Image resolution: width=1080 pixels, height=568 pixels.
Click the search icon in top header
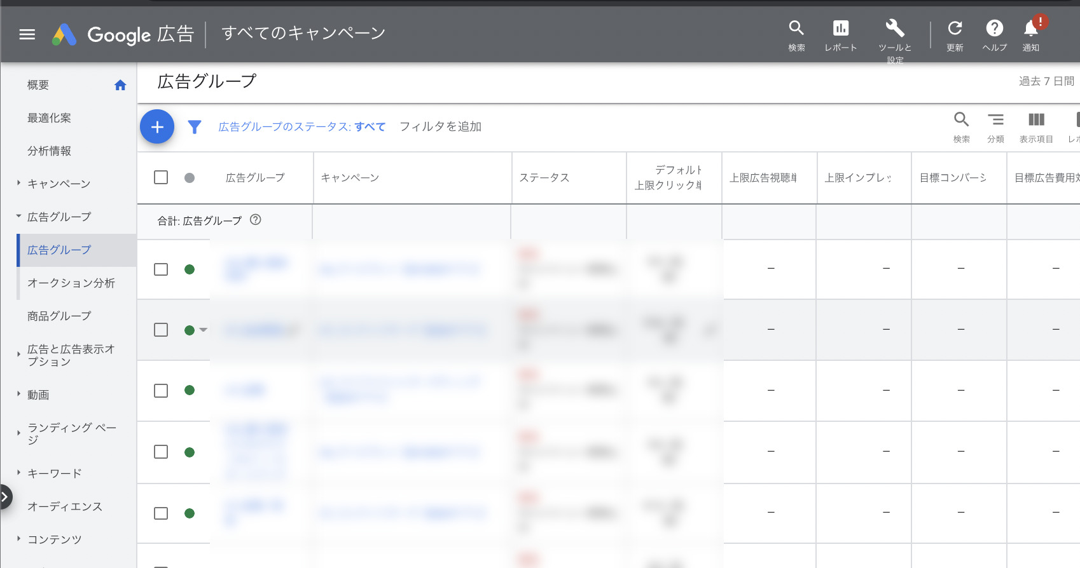click(796, 29)
